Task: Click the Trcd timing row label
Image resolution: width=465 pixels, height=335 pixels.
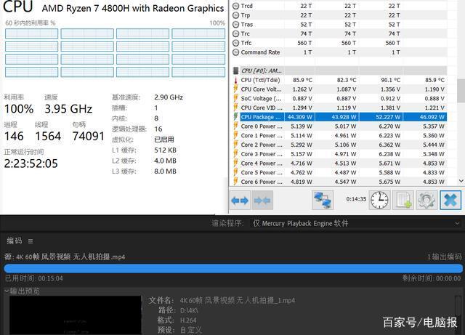Action: (247, 6)
